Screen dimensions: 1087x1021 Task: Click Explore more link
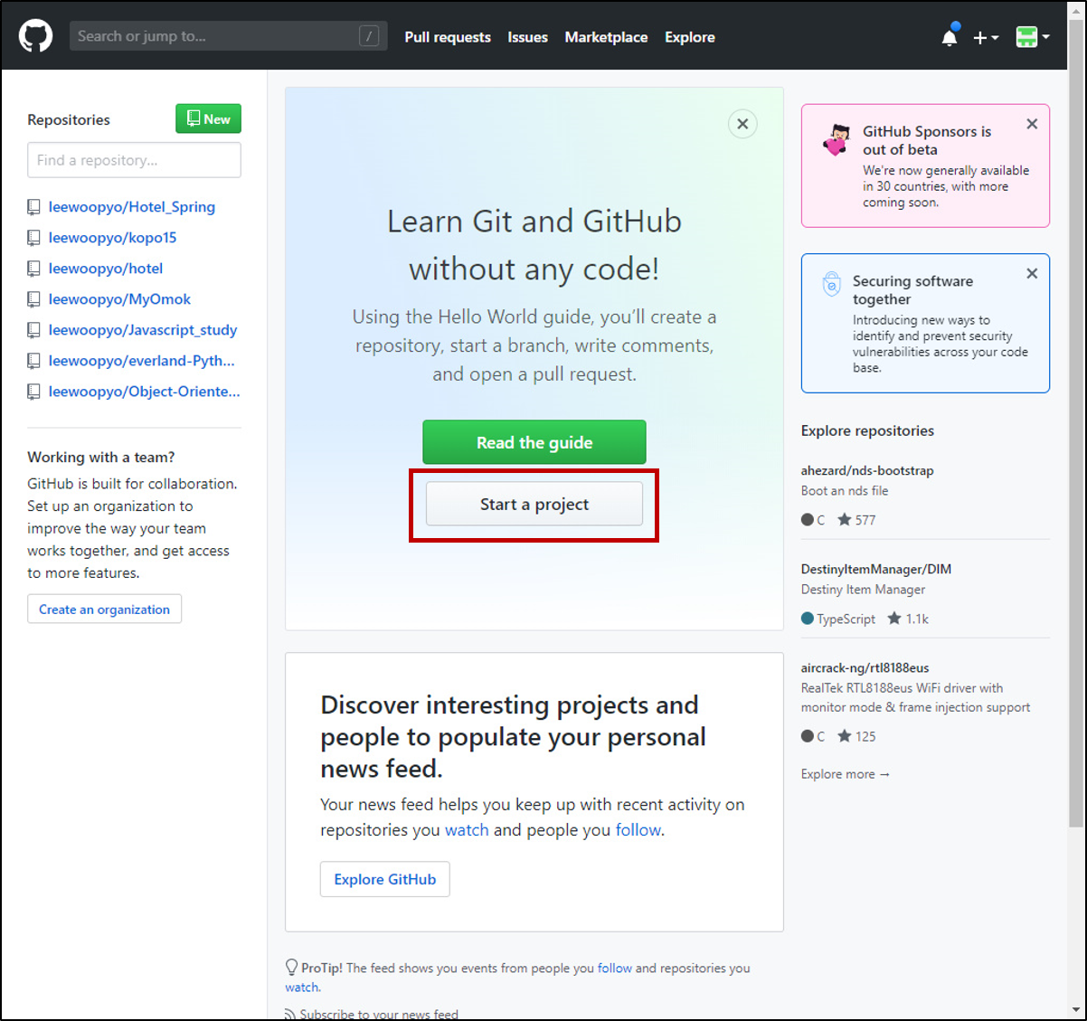click(846, 774)
